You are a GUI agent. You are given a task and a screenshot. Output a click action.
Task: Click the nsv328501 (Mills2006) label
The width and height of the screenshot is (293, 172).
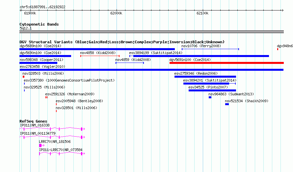(76, 108)
